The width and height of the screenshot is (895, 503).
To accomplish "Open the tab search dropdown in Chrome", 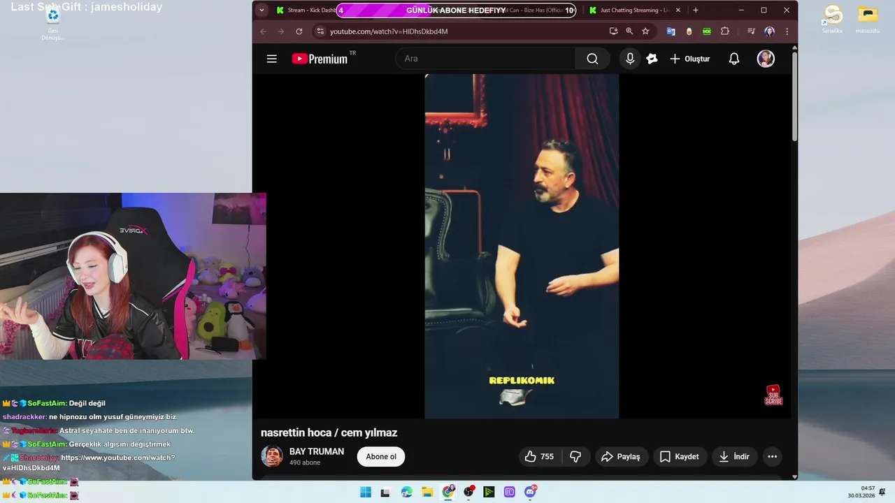I will 262,10.
